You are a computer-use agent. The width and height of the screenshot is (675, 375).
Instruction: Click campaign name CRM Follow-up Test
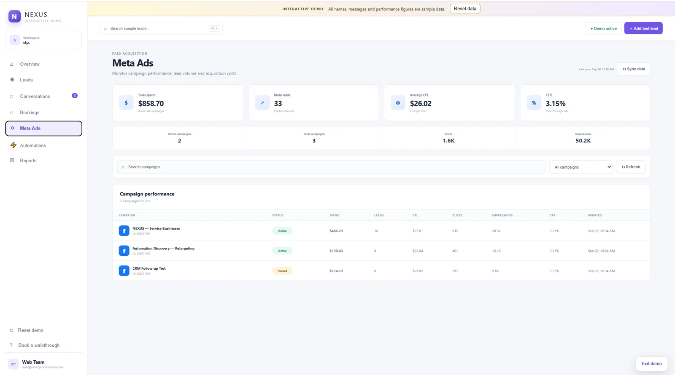coord(149,268)
